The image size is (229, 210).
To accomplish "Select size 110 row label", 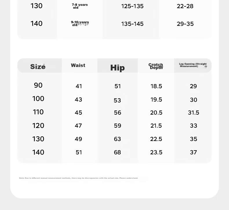I will tap(38, 112).
